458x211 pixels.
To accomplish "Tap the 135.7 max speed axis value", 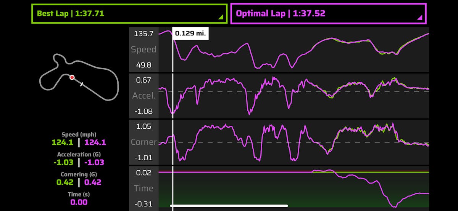I will coord(144,34).
